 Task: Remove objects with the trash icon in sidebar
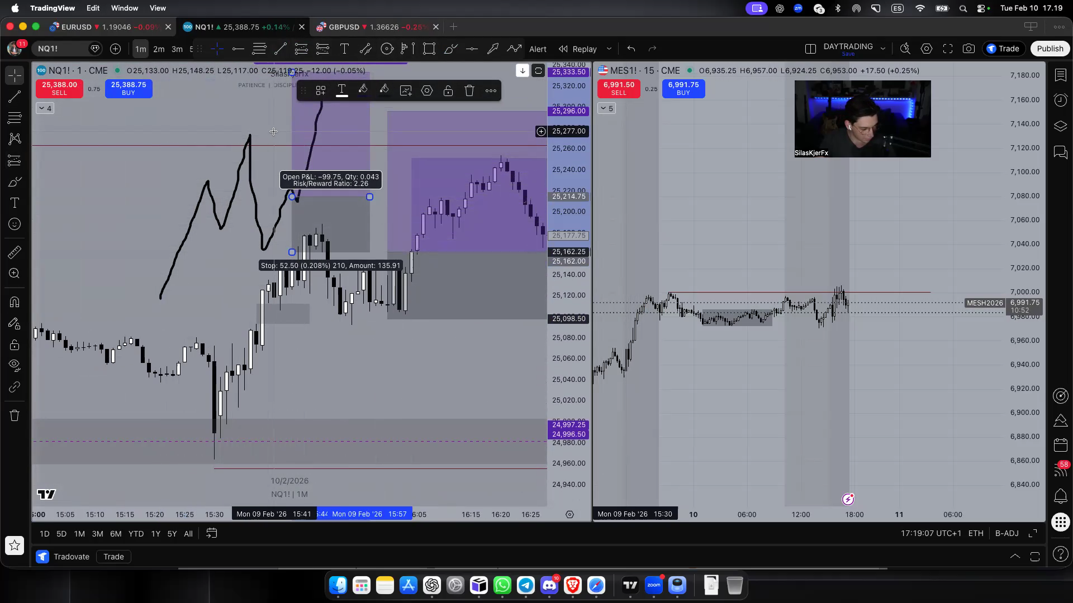(x=15, y=415)
